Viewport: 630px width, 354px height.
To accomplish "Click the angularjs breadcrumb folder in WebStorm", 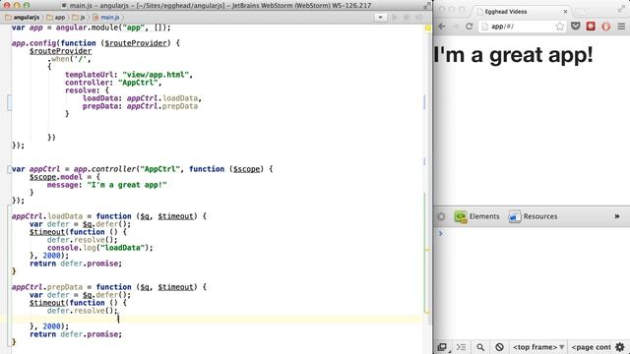I will click(23, 18).
